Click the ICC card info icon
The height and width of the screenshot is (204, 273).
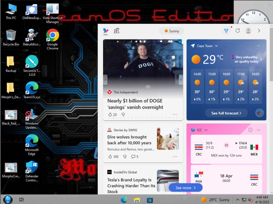250,130
